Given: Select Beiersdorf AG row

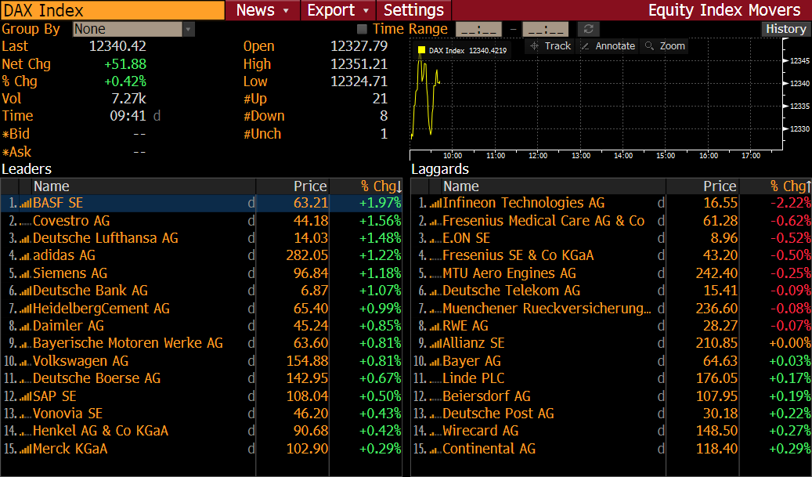Looking at the screenshot, I should point(611,397).
